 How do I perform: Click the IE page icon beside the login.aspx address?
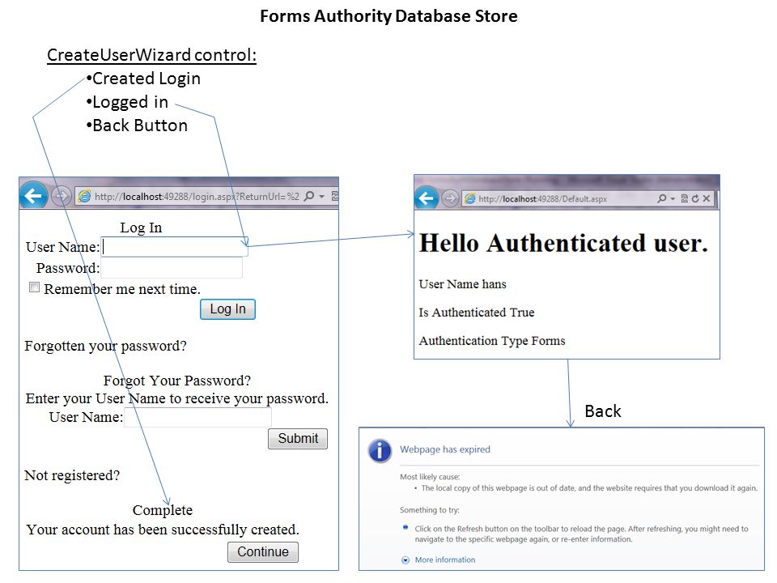(x=85, y=196)
